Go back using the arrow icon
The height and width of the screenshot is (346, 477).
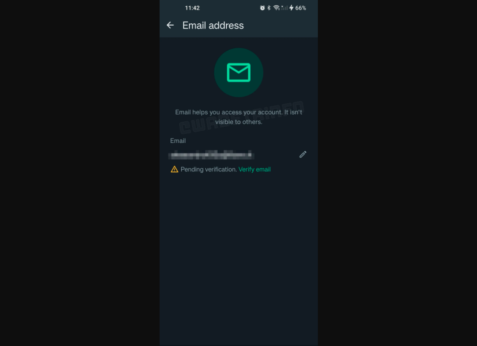170,25
